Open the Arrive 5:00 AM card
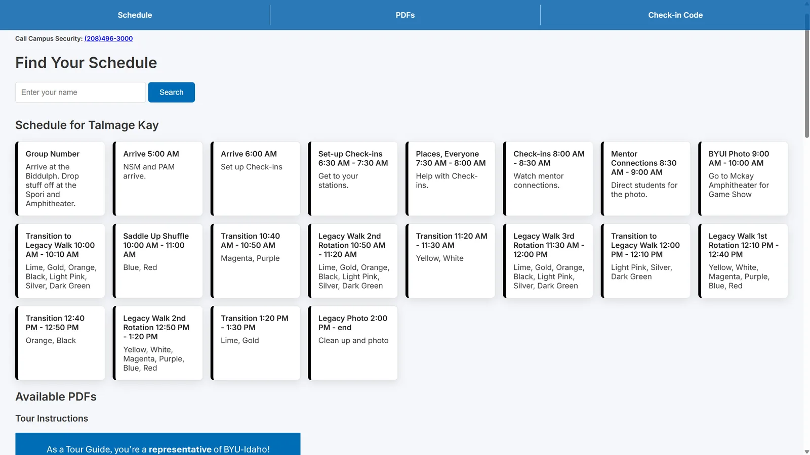810x455 pixels. coord(157,178)
